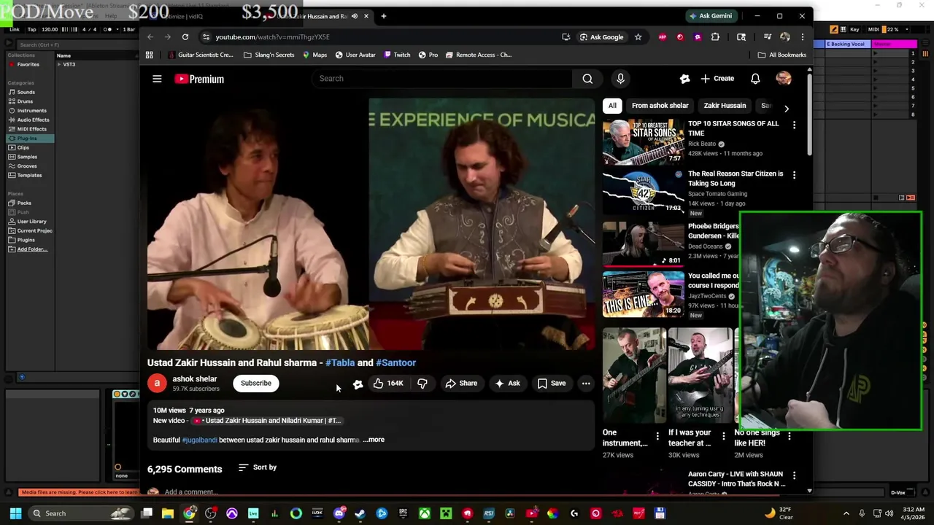Select Audio Effects in Ableton browser

(33, 120)
